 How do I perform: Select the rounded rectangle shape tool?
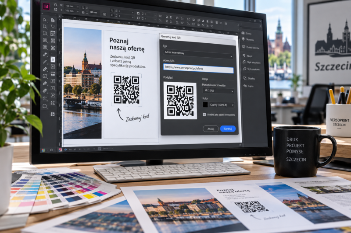45,106
